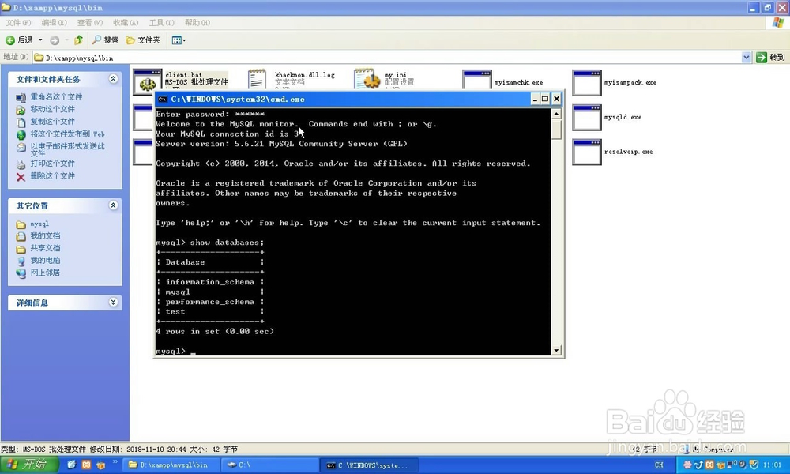Open 共享文档 in other places
790x474 pixels.
click(45, 248)
